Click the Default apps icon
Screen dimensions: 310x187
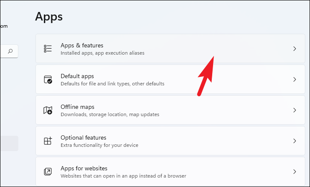click(48, 80)
